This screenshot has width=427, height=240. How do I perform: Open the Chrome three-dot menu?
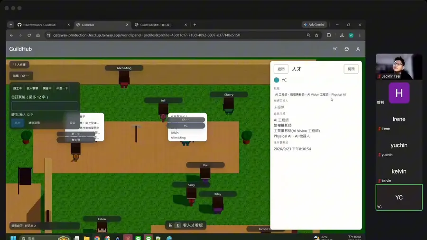[360, 35]
